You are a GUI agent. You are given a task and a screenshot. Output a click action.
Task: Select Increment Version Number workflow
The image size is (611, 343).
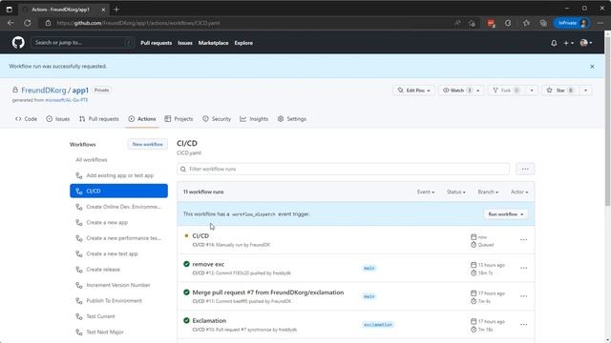[118, 285]
